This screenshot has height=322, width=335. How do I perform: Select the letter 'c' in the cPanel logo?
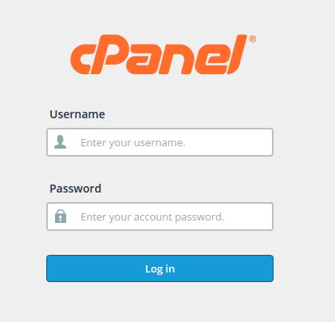(x=81, y=59)
